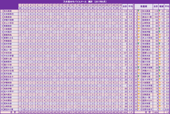The image size is (170, 114).
Task: Click the flat rank arrow beside 斉藤優里 in 数量順 table
Action: [x=138, y=35]
